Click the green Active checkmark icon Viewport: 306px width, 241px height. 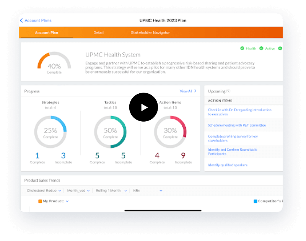(261, 49)
